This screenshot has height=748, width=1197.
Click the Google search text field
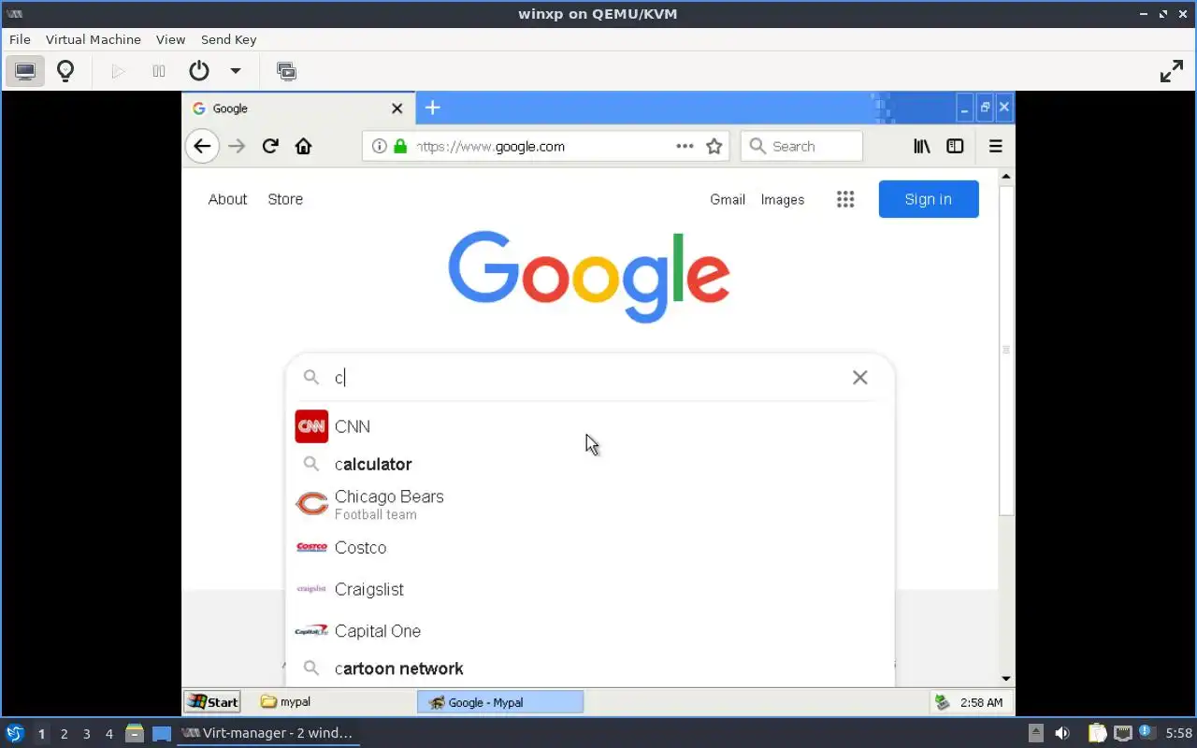point(589,378)
